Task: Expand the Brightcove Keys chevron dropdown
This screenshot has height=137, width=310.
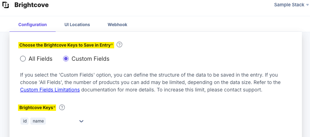Action: (81, 121)
